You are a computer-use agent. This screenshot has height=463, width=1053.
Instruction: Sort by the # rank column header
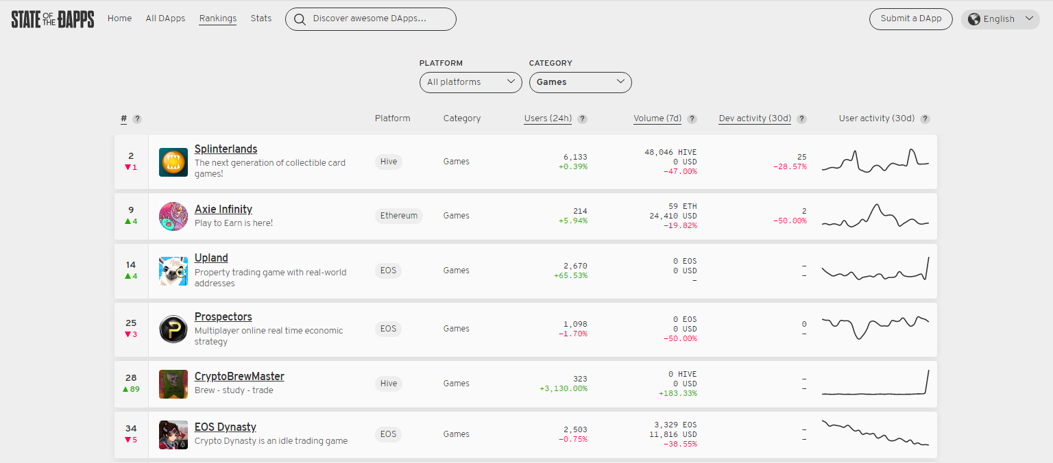click(124, 118)
